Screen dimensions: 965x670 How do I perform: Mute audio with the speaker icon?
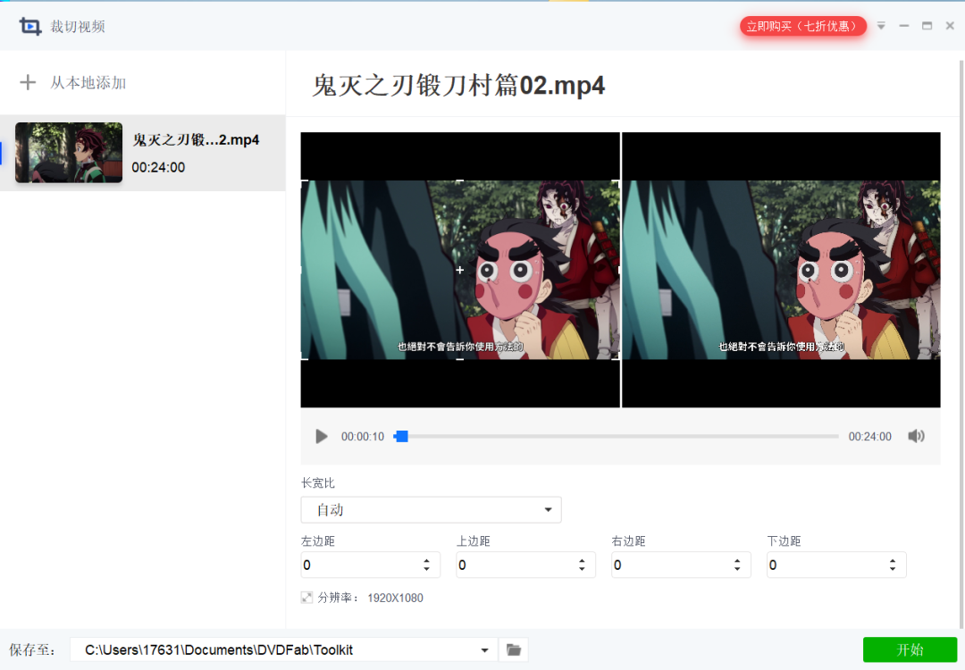pos(917,436)
